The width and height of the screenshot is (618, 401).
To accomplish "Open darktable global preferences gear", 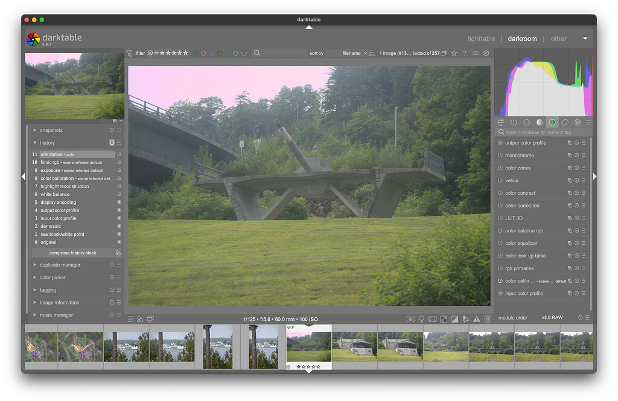I will [486, 53].
